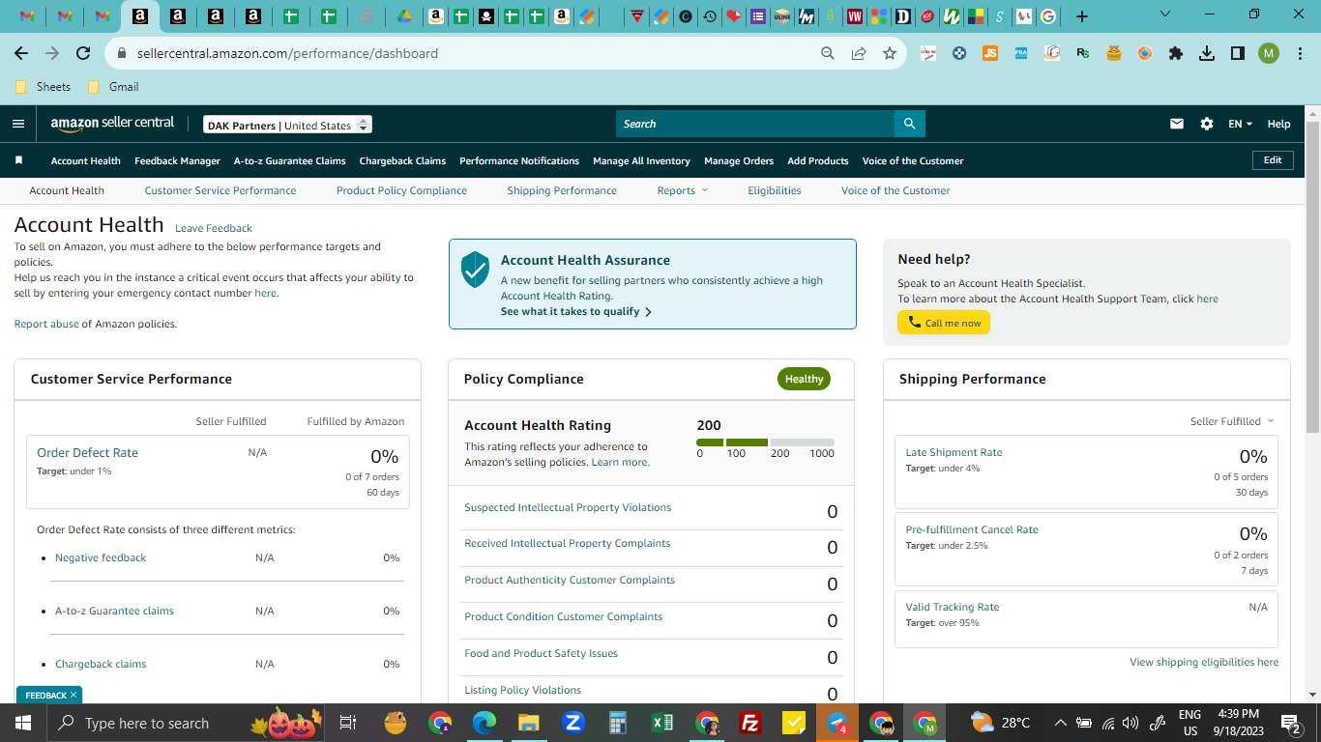Viewport: 1321px width, 742px height.
Task: Click View shipping eligibilities here
Action: 1204,662
